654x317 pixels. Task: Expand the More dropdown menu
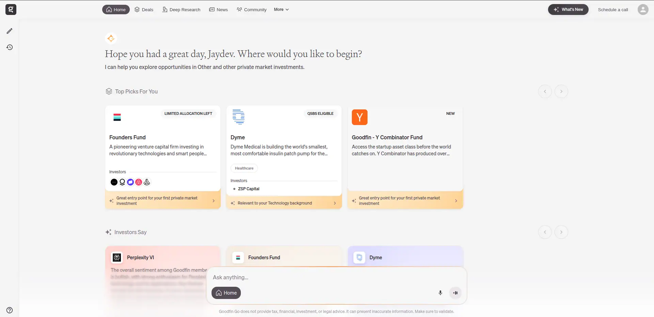(281, 10)
